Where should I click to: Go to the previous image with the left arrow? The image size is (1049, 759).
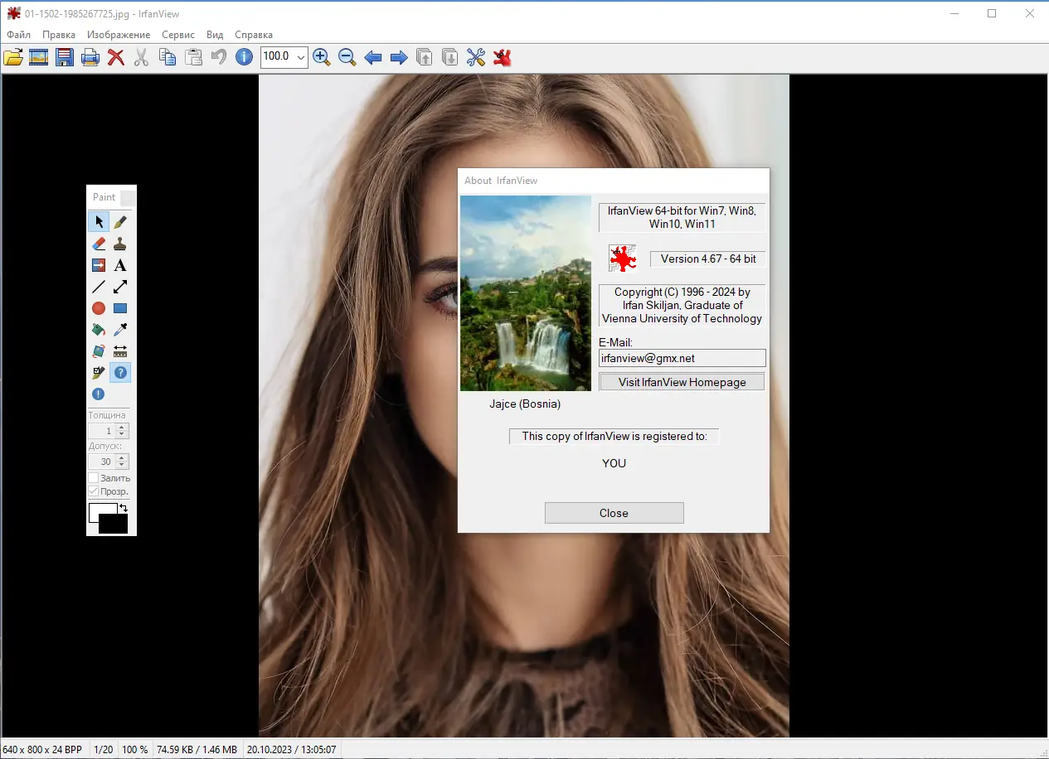(x=373, y=57)
